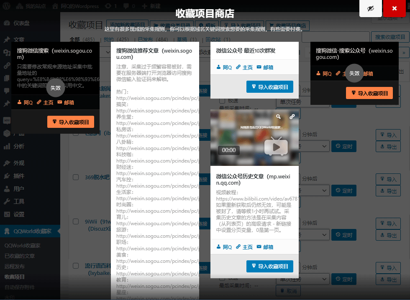The image size is (410, 300).
Task: Open 远程发布 submenu item
Action: coord(14,267)
